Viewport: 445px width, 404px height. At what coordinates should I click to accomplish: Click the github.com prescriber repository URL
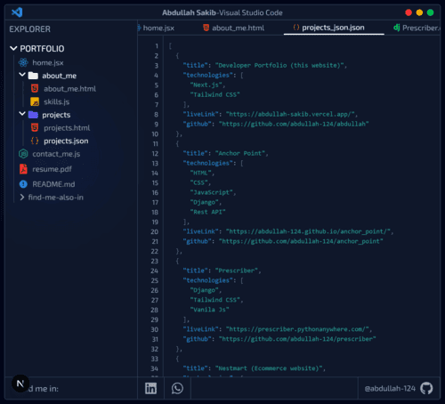pyautogui.click(x=297, y=339)
